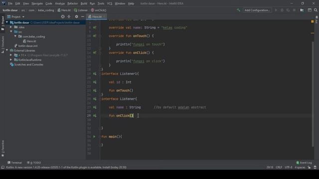Screen dimensions: 319x179
Task: Expand the .idea folder
Action: coord(11,27)
